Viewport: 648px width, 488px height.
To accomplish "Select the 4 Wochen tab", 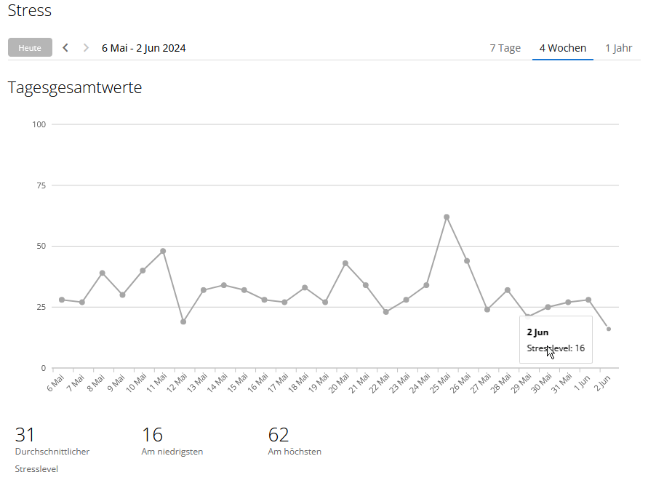I will coord(562,48).
